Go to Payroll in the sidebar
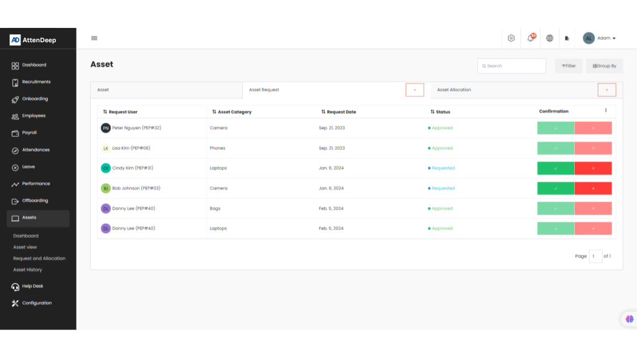Screen dimensions: 637x358 pos(29,133)
